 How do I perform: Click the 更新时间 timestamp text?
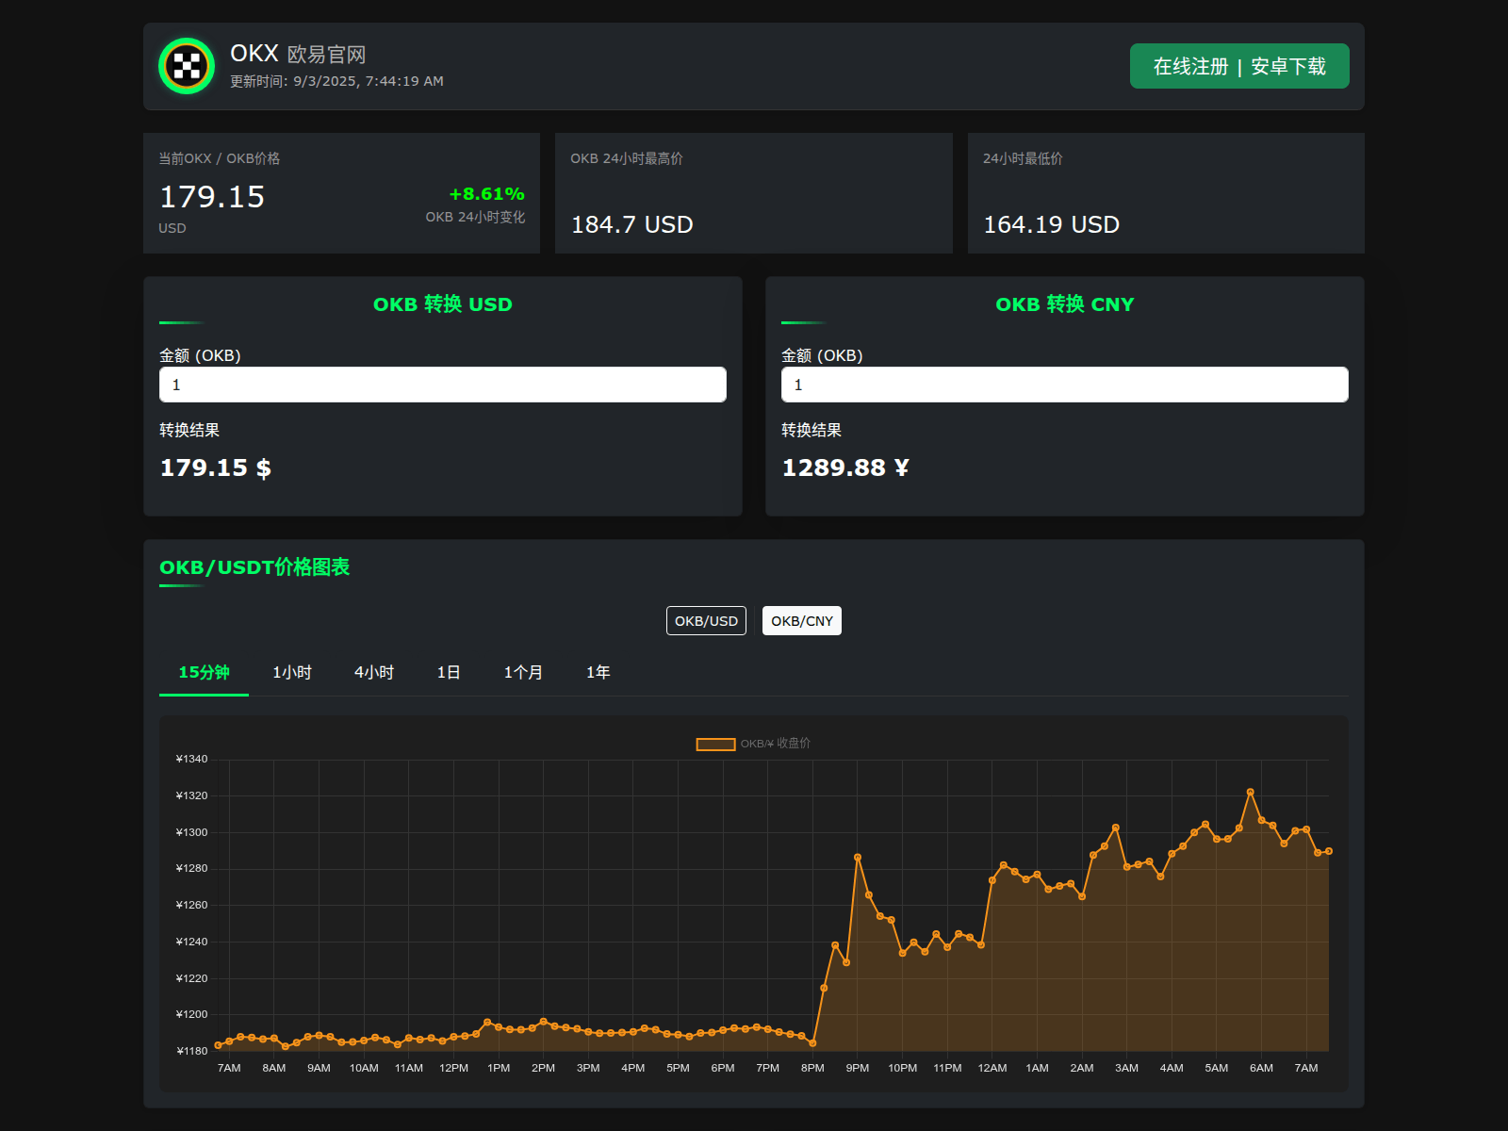336,81
